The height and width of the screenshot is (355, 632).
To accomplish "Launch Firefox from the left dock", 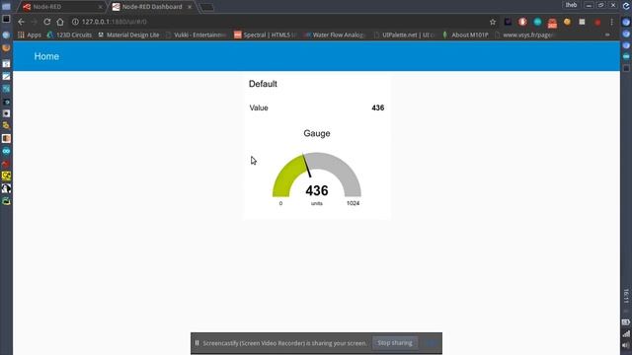I will [x=6, y=48].
